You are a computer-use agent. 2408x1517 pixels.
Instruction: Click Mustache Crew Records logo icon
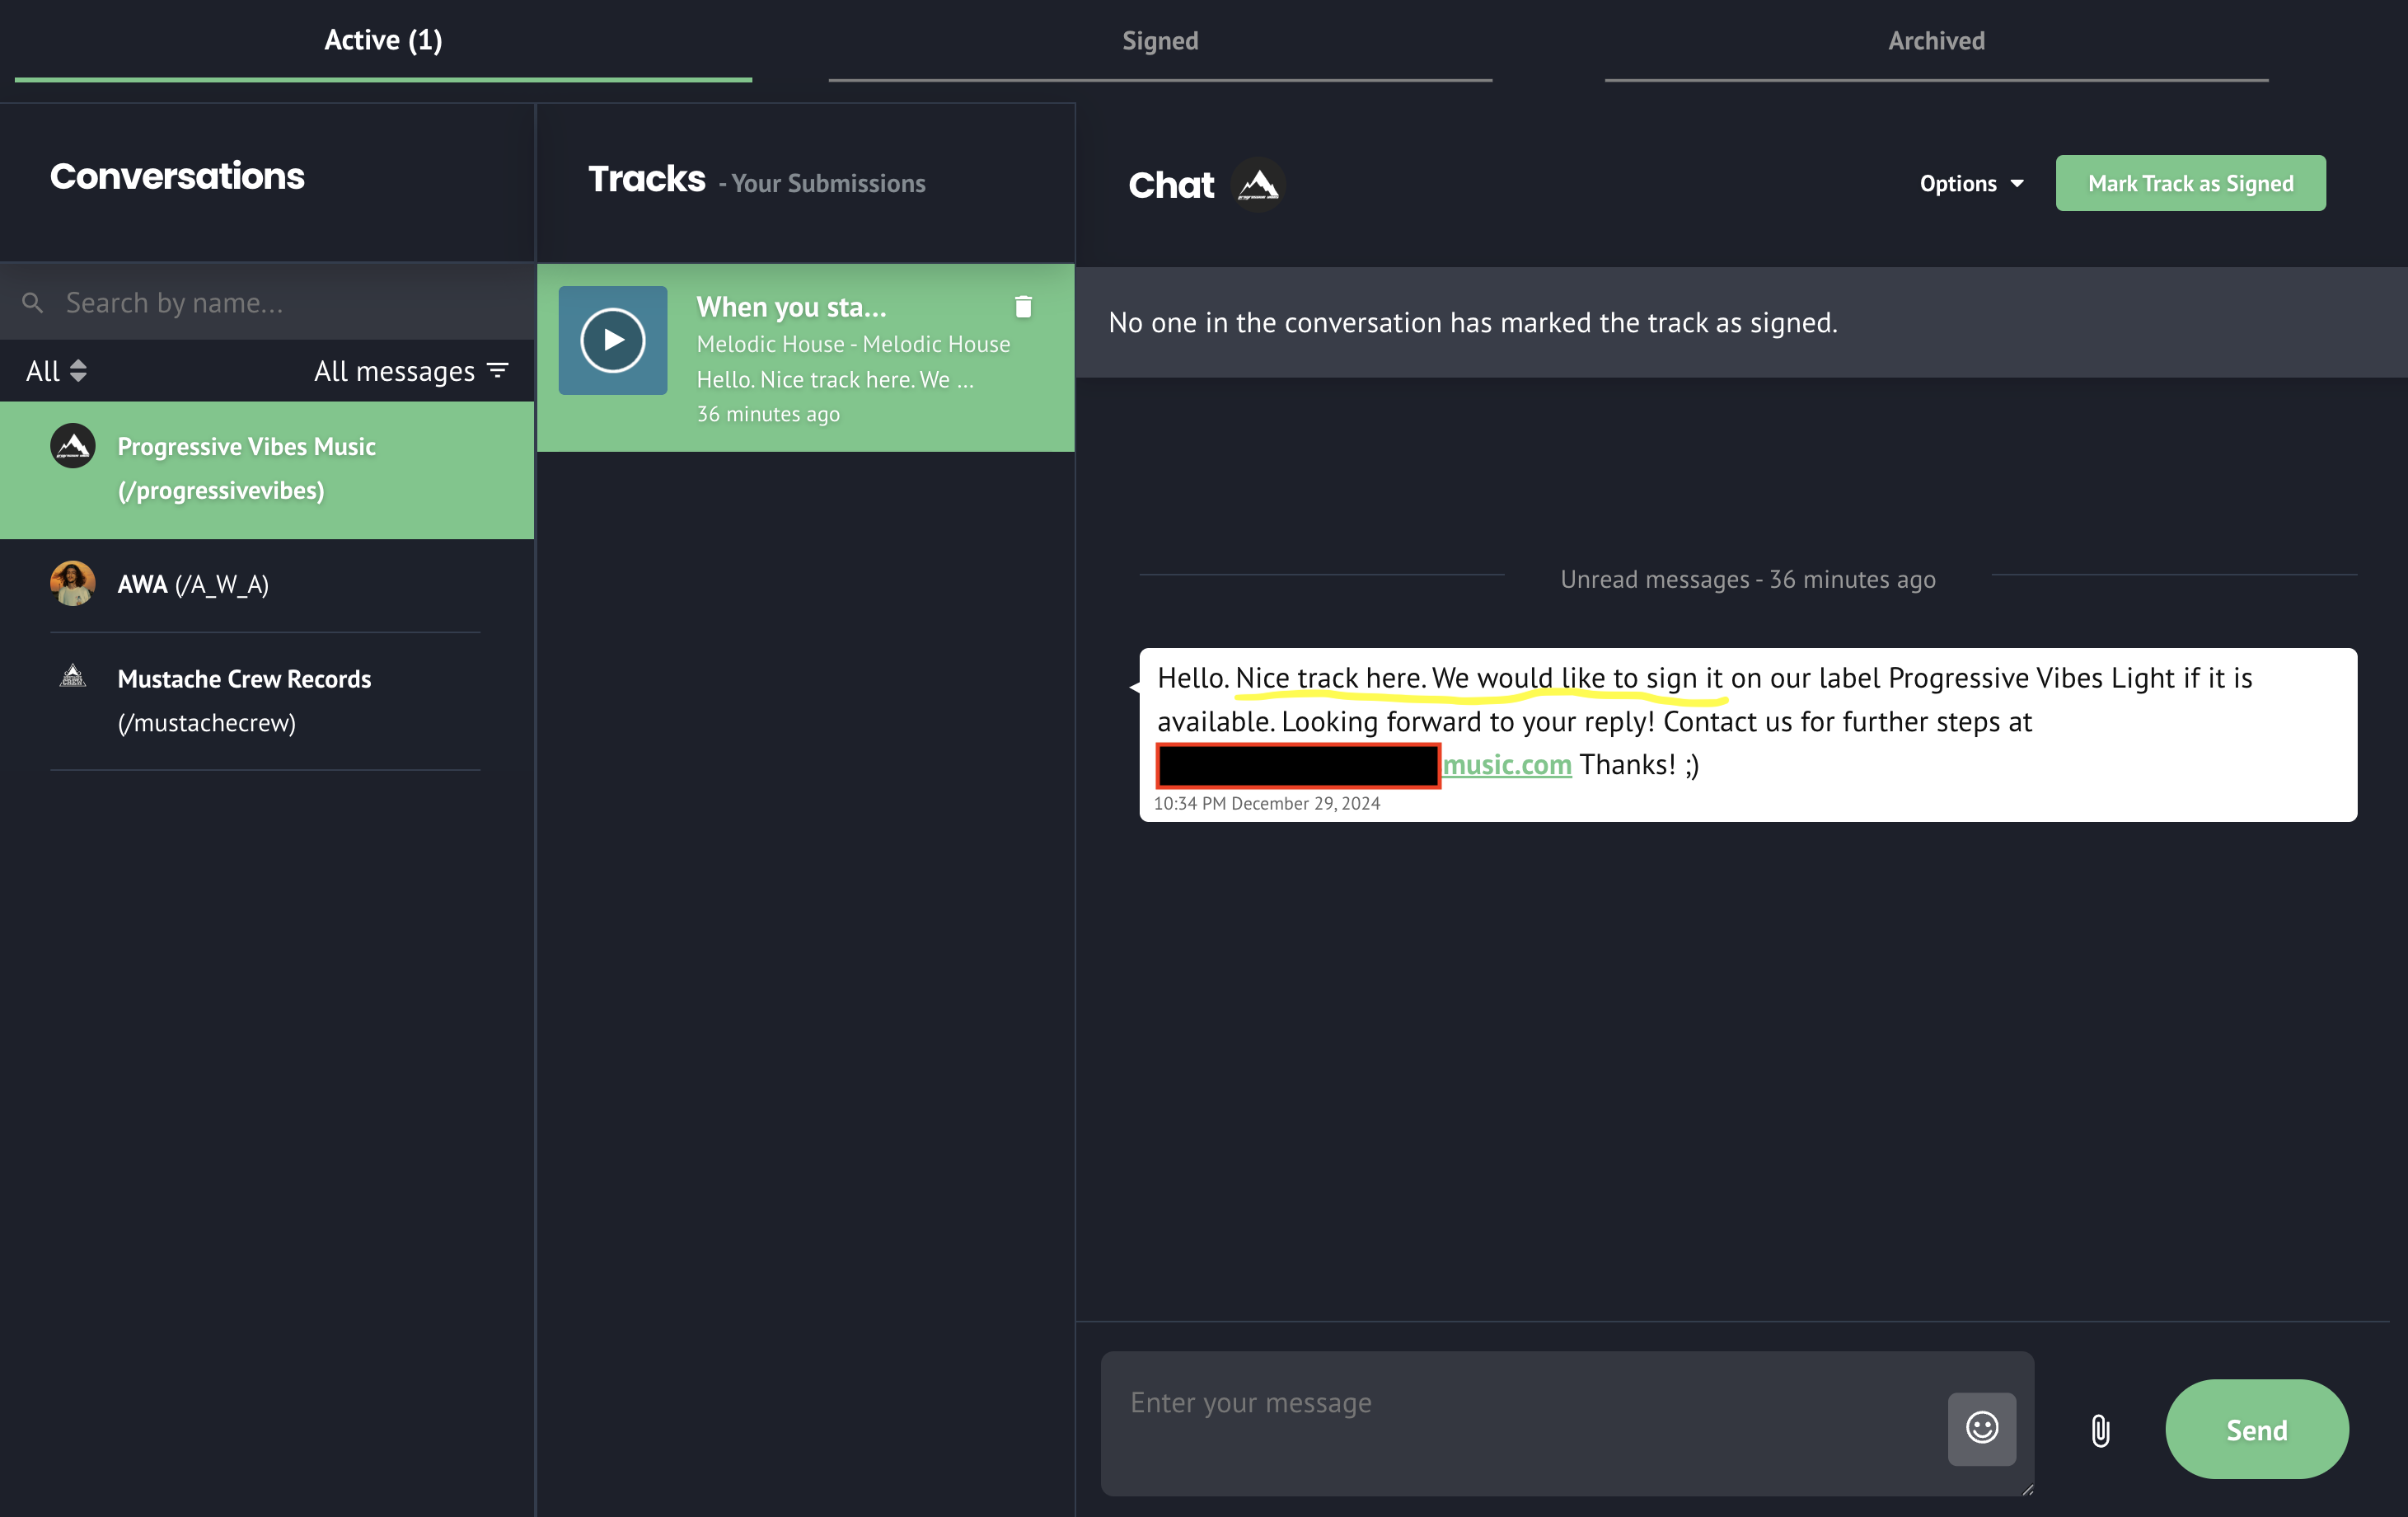point(73,678)
